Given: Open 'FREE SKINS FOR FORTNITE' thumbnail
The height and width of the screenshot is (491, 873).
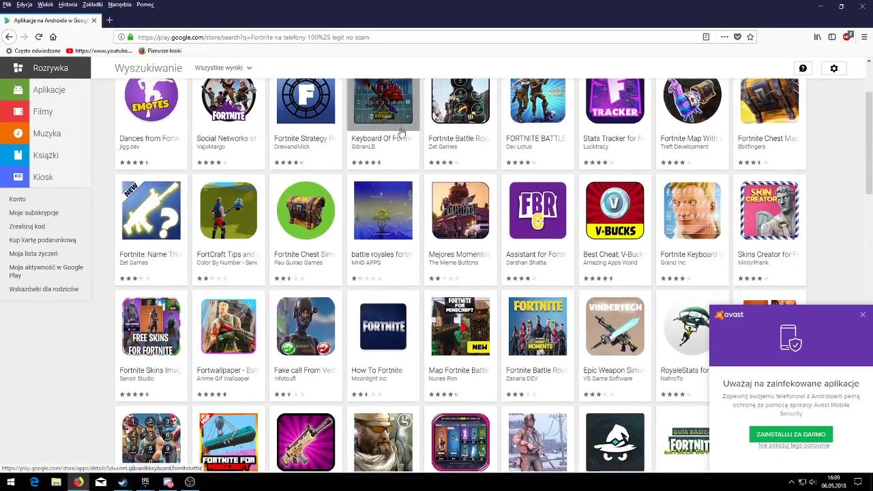Looking at the screenshot, I should pyautogui.click(x=151, y=326).
